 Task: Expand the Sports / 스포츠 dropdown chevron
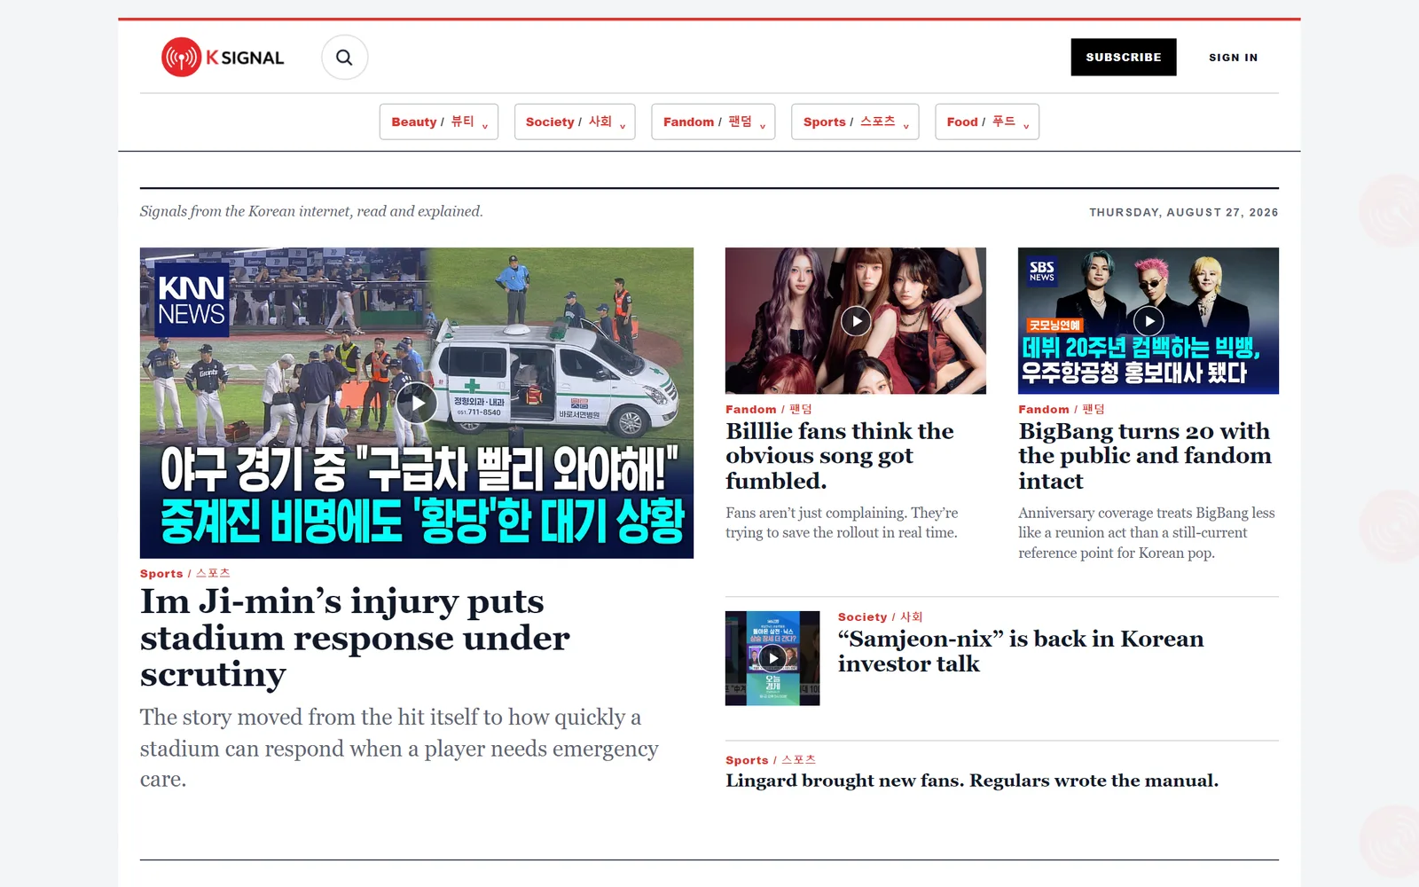pyautogui.click(x=906, y=126)
